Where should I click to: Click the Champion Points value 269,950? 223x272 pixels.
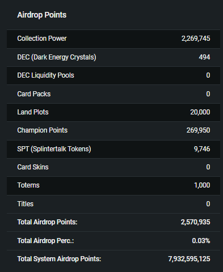[x=198, y=130]
